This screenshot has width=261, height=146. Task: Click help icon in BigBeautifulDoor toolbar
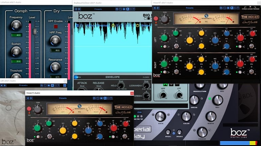[x=134, y=9]
